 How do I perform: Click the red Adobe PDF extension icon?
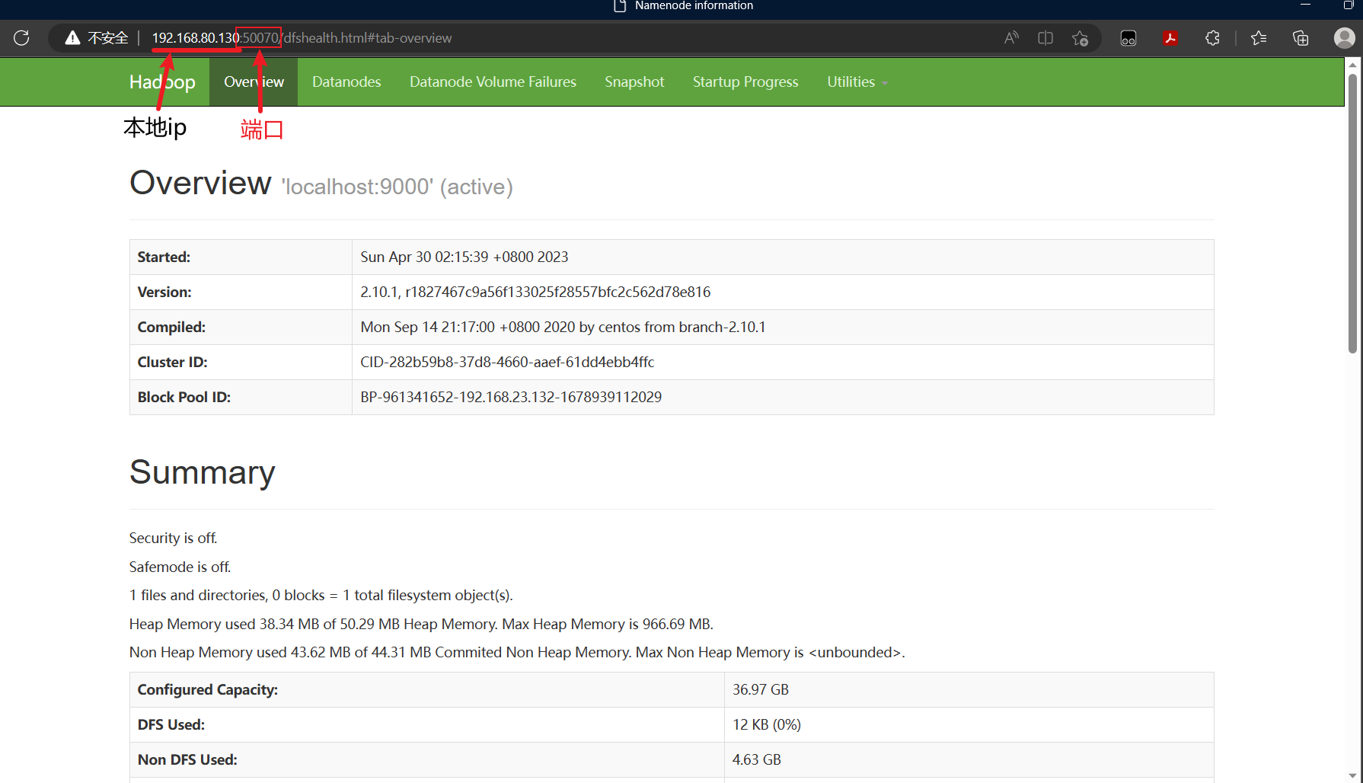tap(1170, 37)
